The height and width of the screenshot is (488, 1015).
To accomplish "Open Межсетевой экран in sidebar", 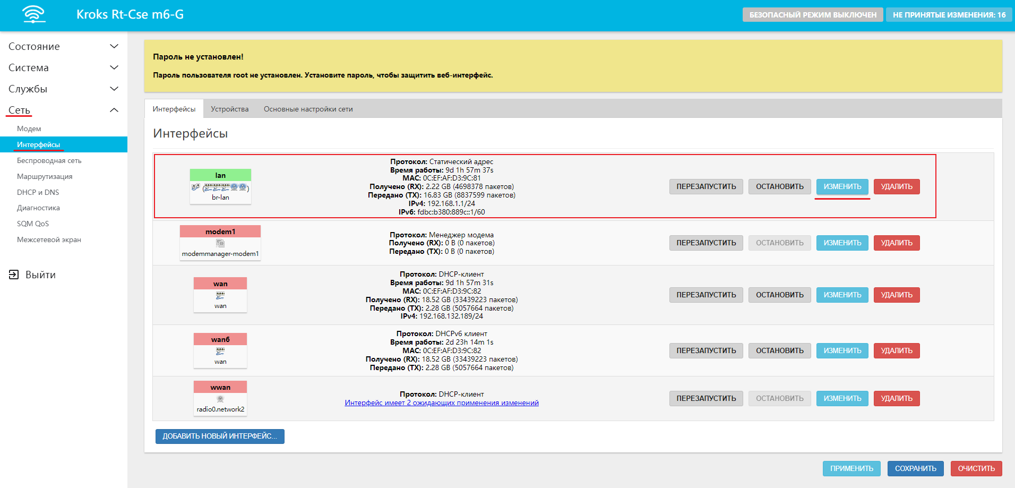I will click(49, 240).
